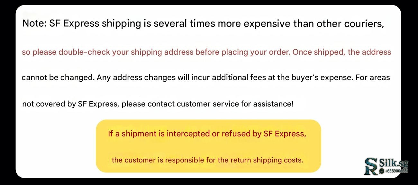The height and width of the screenshot is (185, 418).
Task: Click the WhatsApp icon beside the phone number
Action: point(382,171)
